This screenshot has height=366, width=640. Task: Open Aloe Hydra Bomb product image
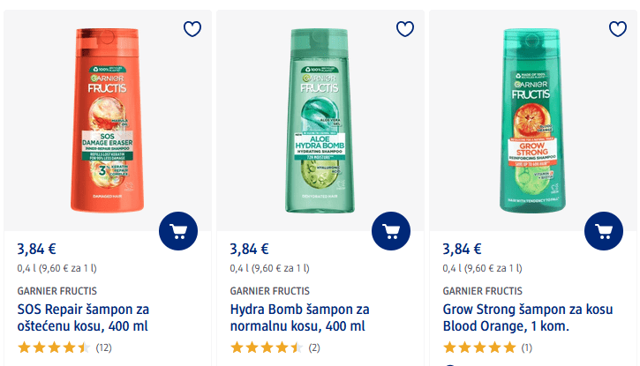(x=320, y=119)
